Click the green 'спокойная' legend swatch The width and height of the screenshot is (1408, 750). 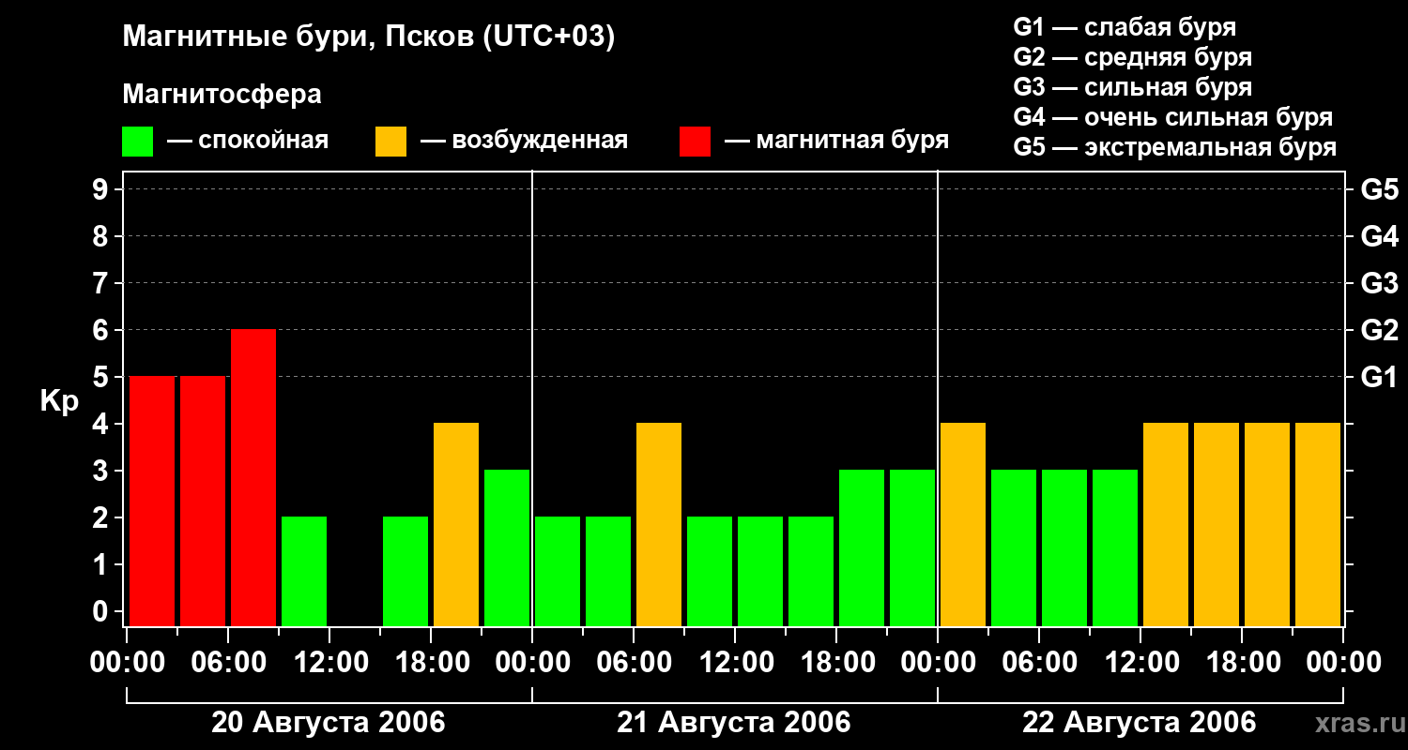[137, 142]
